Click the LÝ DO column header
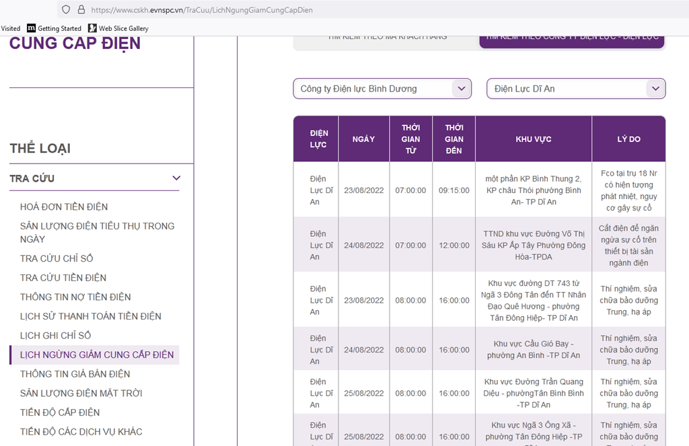This screenshot has width=689, height=446. coord(629,139)
